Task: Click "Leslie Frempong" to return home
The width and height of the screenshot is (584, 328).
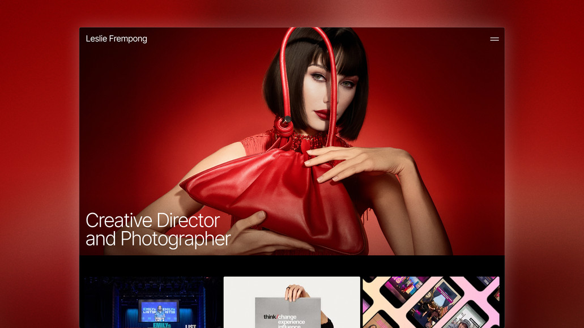Action: (116, 39)
